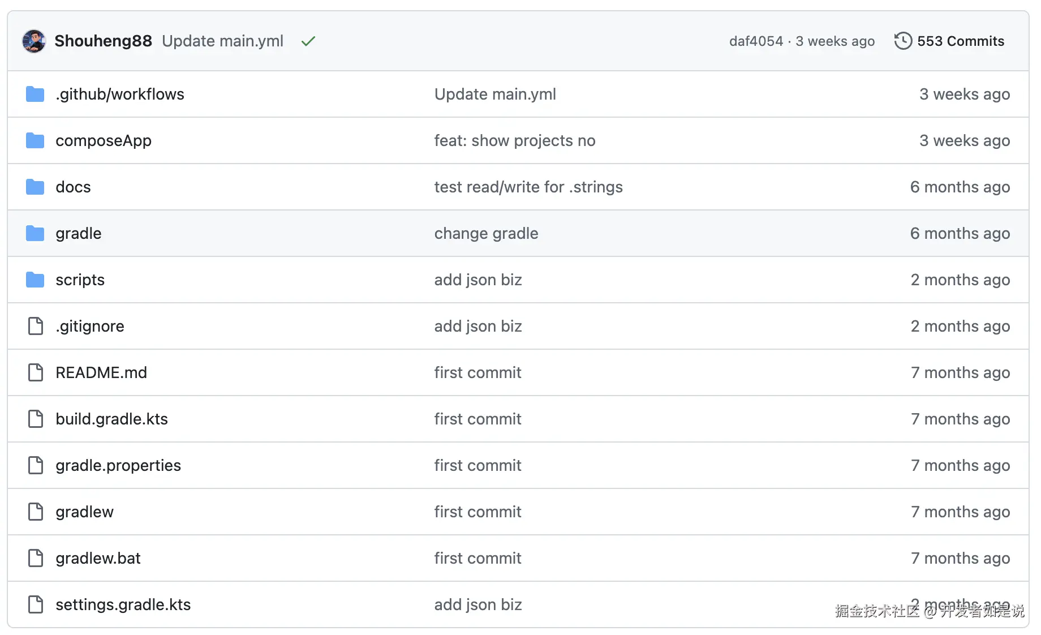Click the .gitignore file icon

(36, 326)
